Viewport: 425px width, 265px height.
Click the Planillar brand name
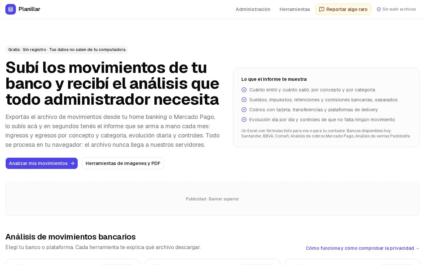tap(29, 9)
